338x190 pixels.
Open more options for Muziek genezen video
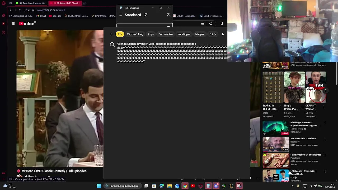point(325,123)
